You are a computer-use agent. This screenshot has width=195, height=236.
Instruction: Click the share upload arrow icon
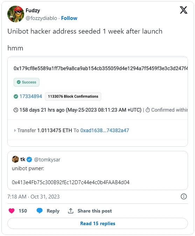pos(71,211)
